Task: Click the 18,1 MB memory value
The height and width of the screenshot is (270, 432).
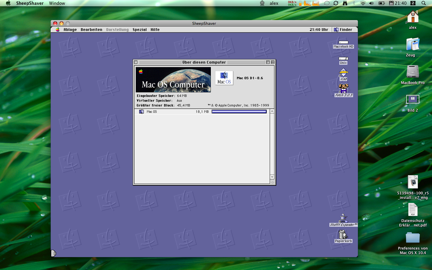Action: (x=202, y=112)
